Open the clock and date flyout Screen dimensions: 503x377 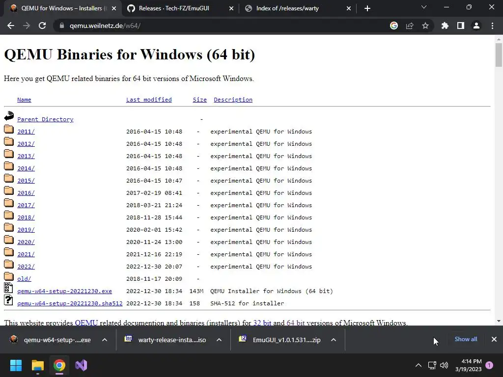point(468,365)
